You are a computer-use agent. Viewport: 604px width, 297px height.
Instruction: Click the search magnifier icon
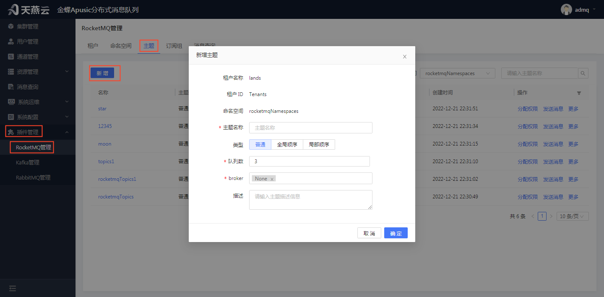click(583, 73)
